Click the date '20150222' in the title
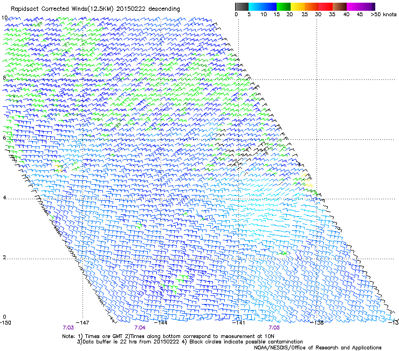 tap(130, 9)
